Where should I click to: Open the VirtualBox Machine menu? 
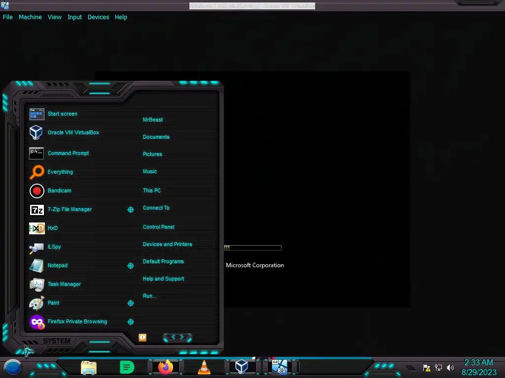tap(30, 17)
